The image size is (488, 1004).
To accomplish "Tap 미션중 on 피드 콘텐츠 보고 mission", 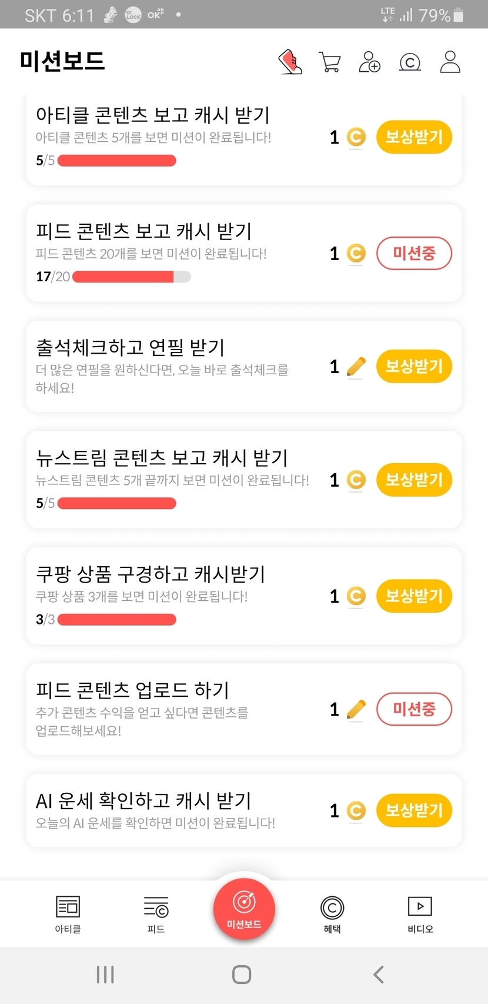I will click(414, 254).
